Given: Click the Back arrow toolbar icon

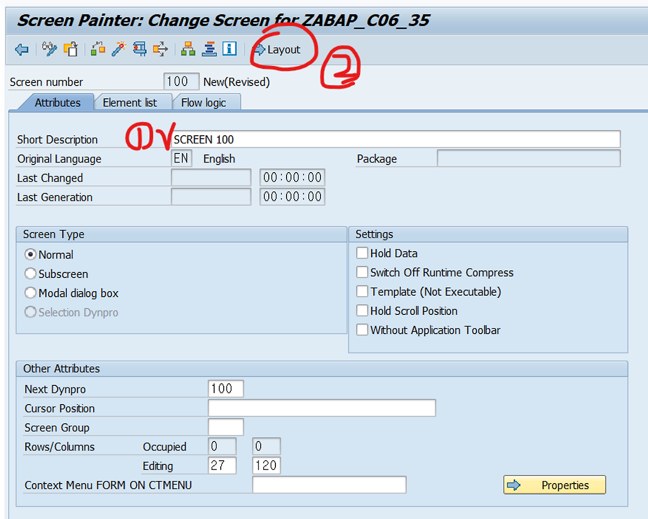Looking at the screenshot, I should 21,49.
